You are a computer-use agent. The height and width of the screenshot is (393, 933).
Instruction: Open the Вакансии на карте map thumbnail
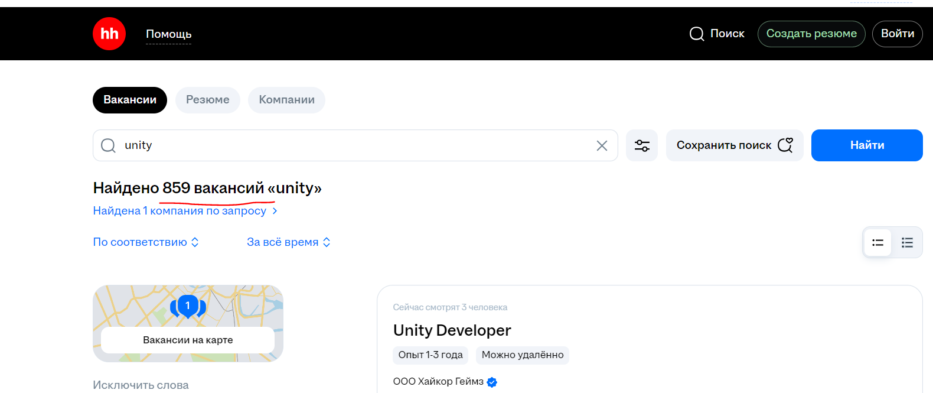pos(188,340)
